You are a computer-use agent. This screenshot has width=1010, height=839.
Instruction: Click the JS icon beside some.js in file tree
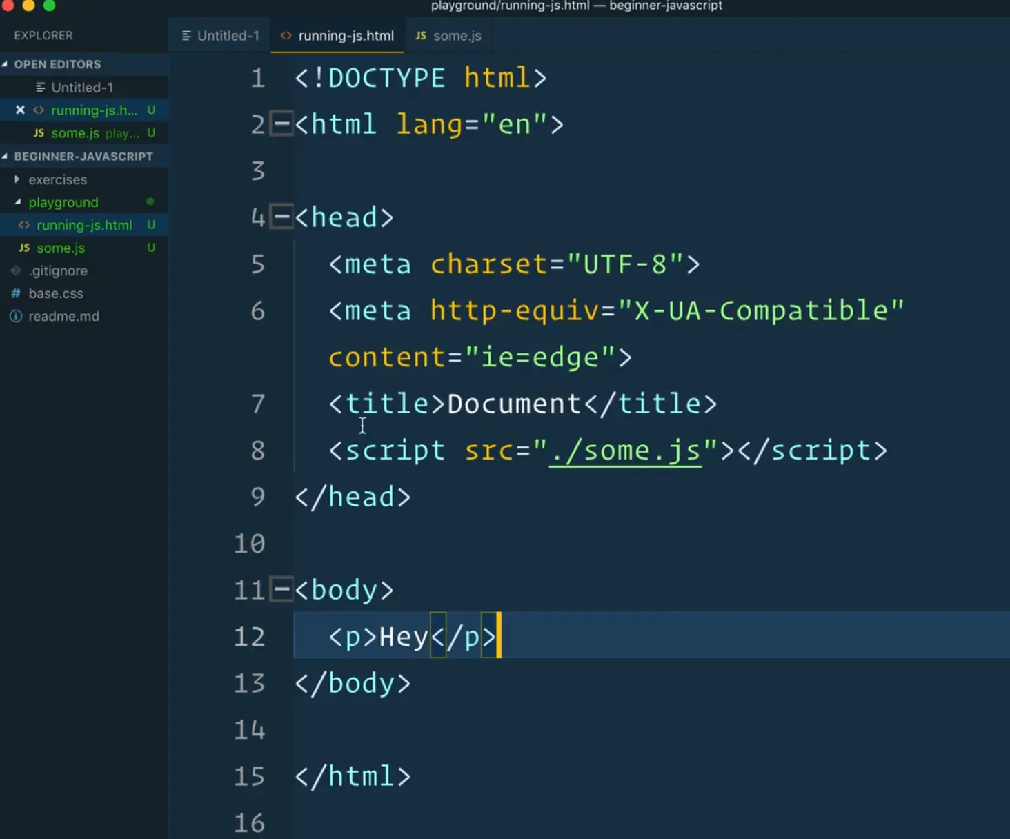point(24,248)
